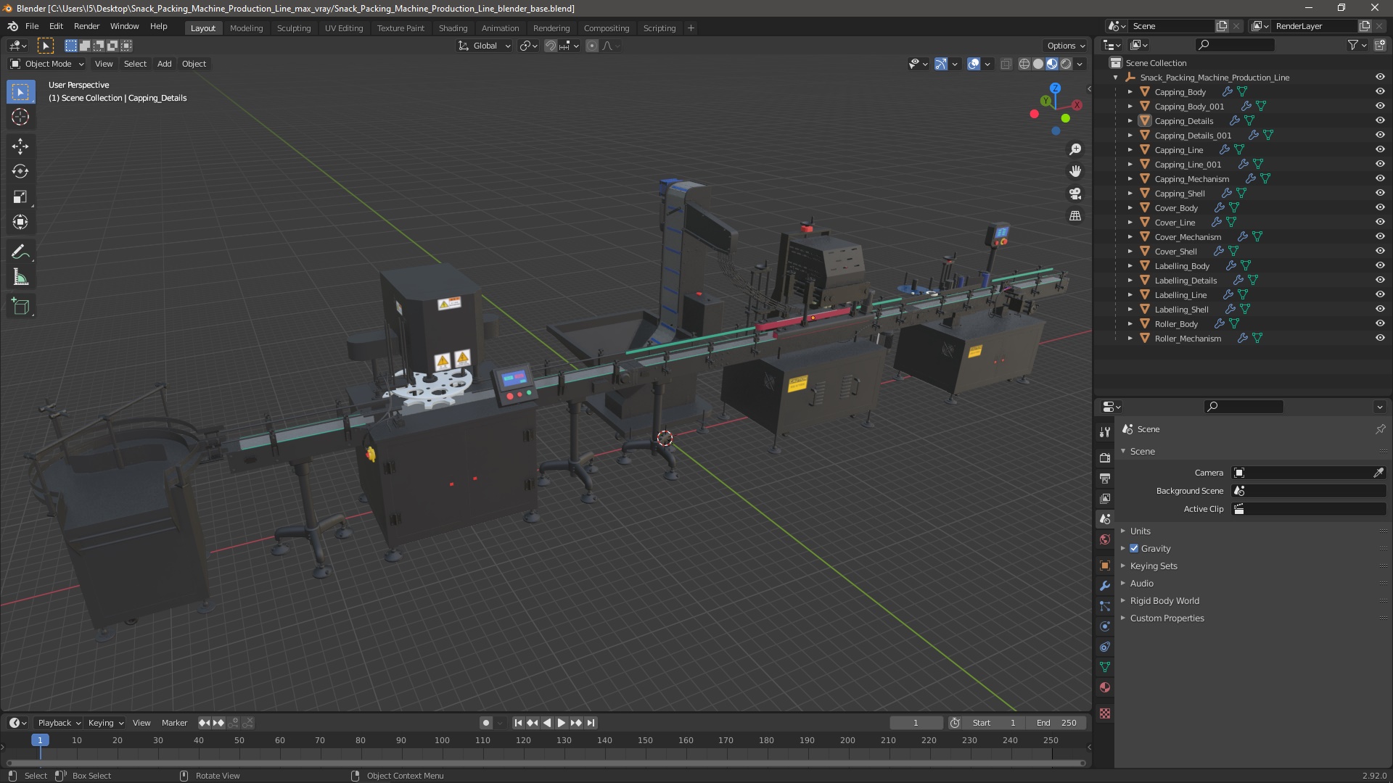Viewport: 1393px width, 783px height.
Task: Switch to Shading workspace tab
Action: 453,28
